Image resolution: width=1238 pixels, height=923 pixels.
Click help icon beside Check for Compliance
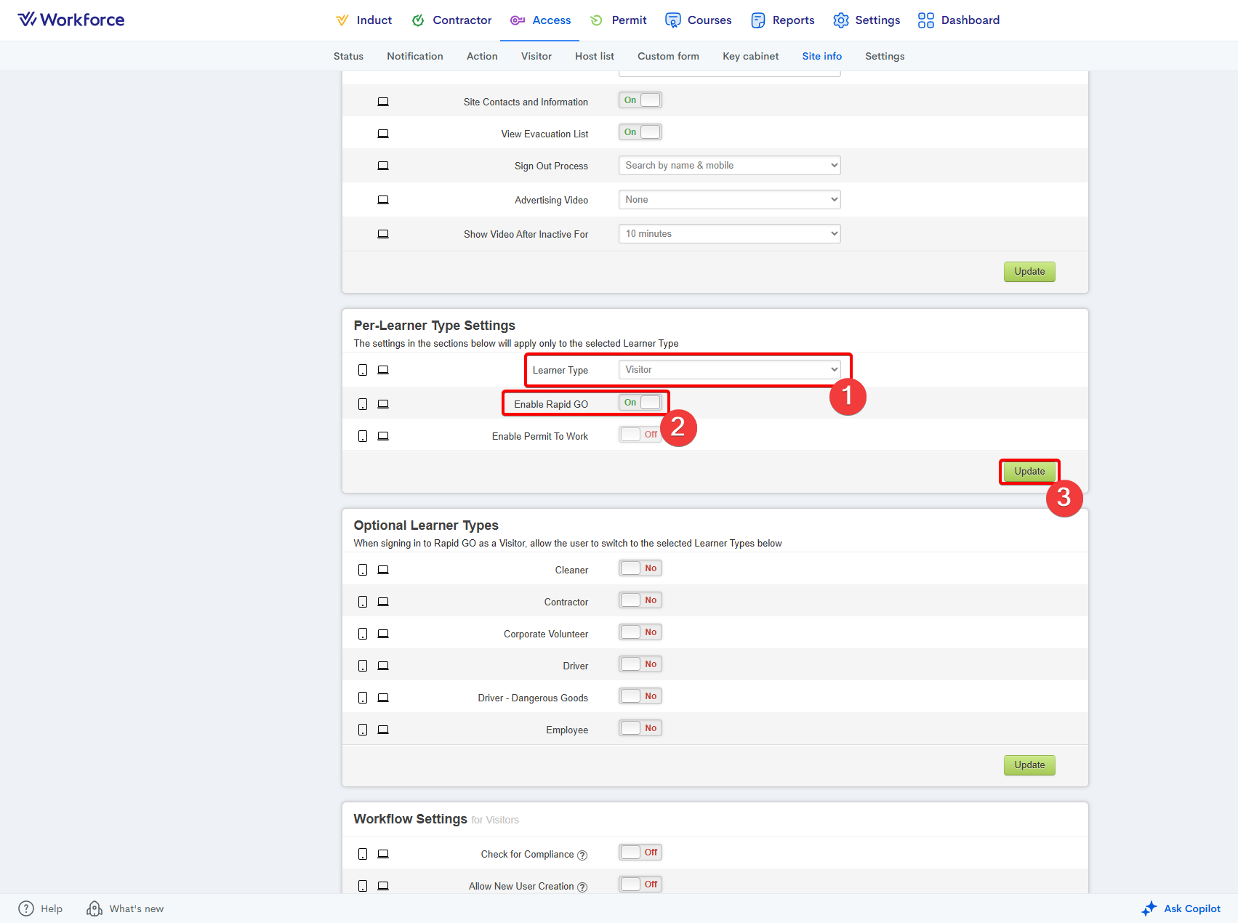point(582,855)
